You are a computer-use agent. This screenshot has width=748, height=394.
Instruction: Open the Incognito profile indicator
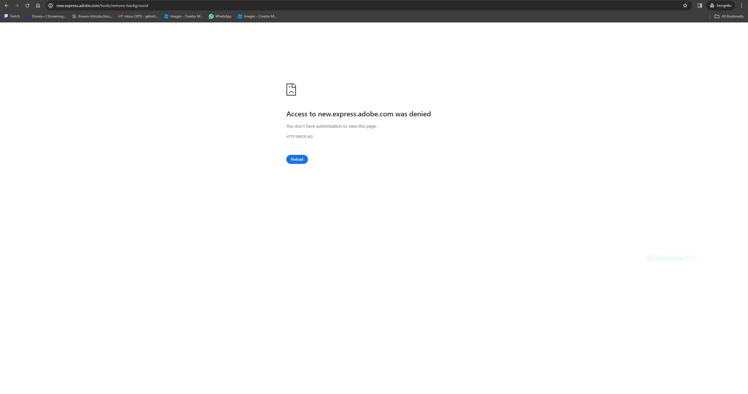point(721,6)
